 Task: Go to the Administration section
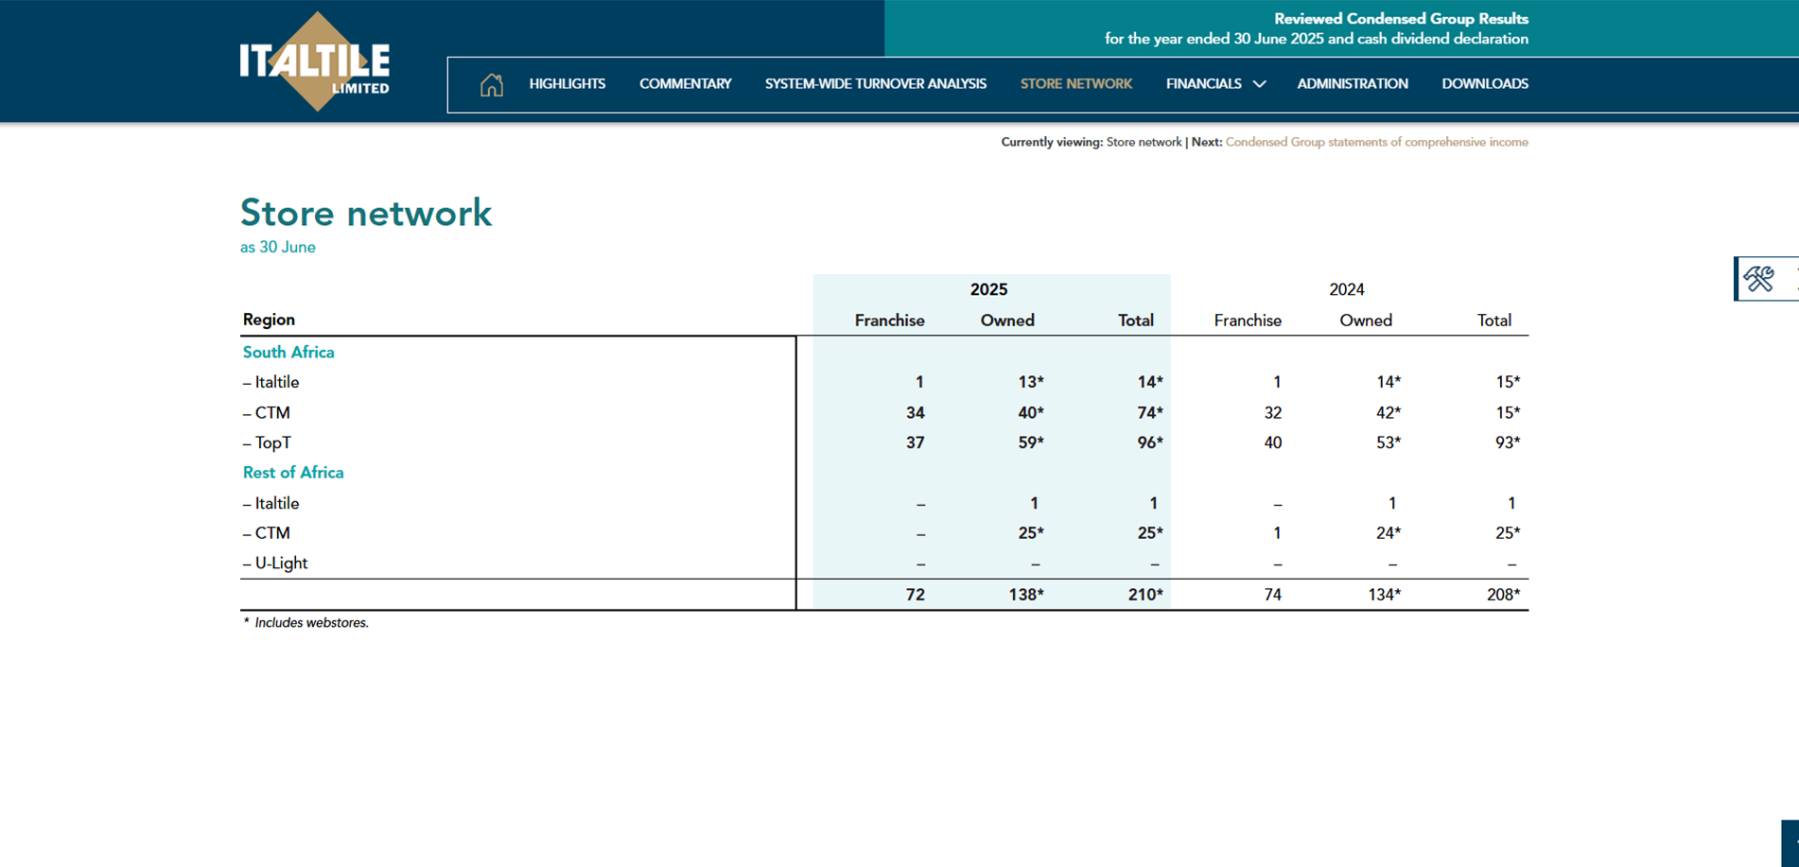1353,84
